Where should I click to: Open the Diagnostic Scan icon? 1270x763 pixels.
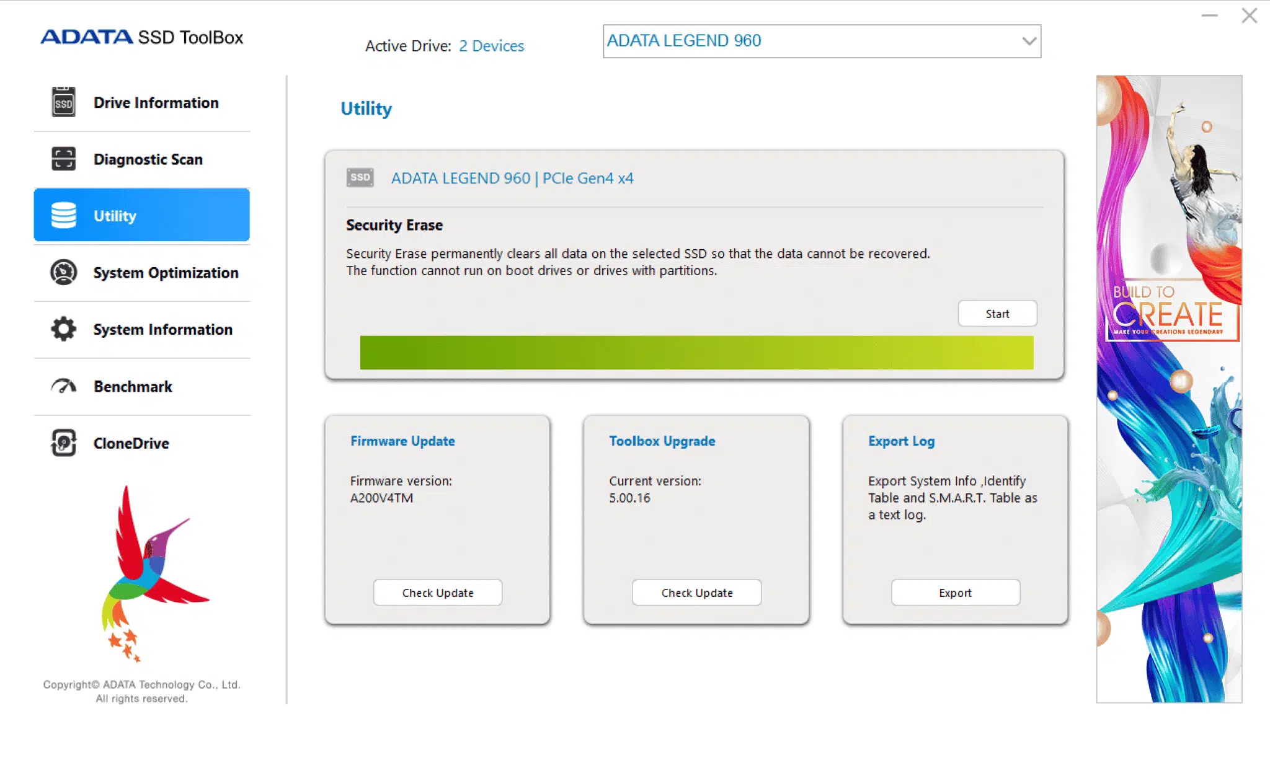62,159
